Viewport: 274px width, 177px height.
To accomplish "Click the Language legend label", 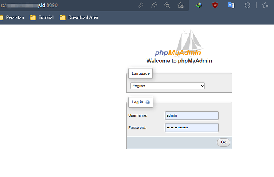I will pyautogui.click(x=141, y=73).
